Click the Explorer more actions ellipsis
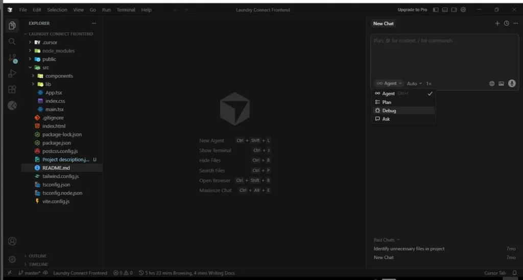Image resolution: width=523 pixels, height=280 pixels. click(94, 23)
